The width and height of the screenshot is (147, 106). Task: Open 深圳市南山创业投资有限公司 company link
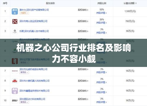[x=33, y=21]
